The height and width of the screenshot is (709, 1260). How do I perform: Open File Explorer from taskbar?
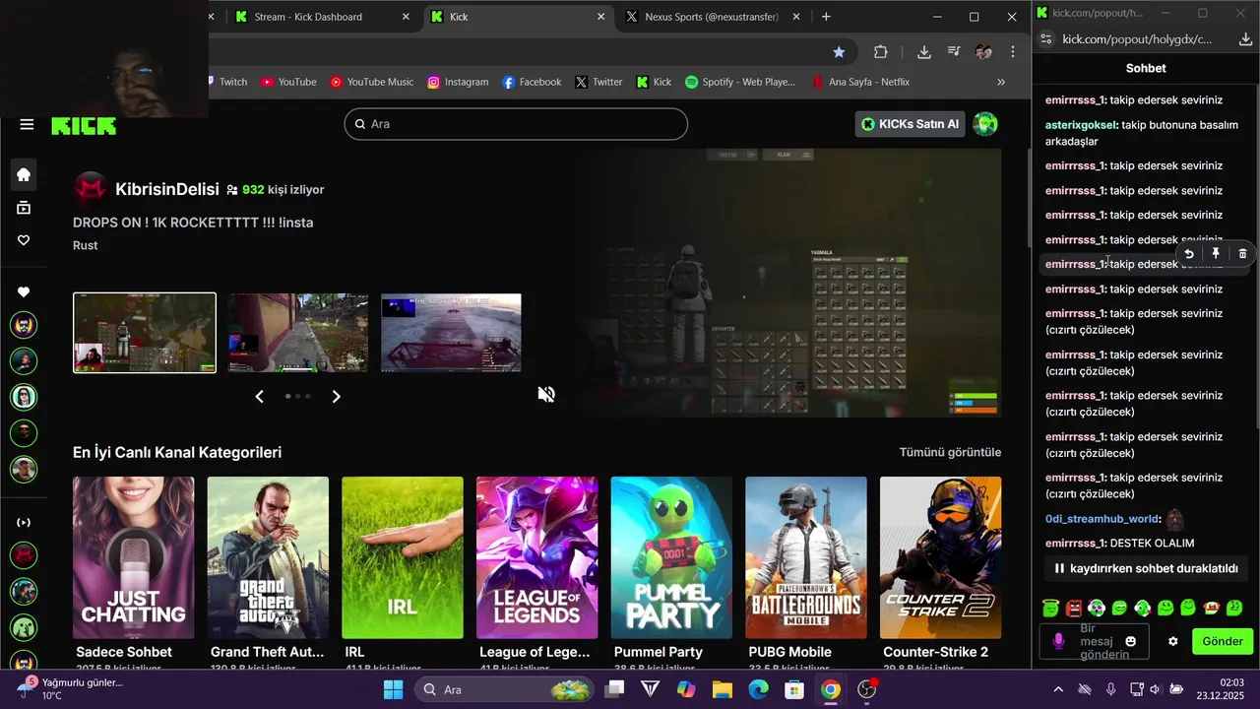click(x=723, y=689)
